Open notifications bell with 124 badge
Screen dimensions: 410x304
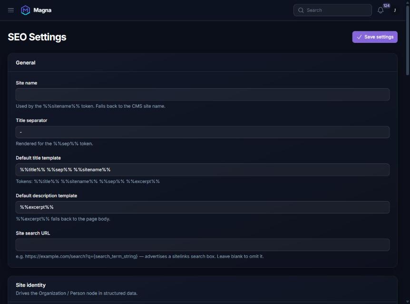[x=381, y=10]
